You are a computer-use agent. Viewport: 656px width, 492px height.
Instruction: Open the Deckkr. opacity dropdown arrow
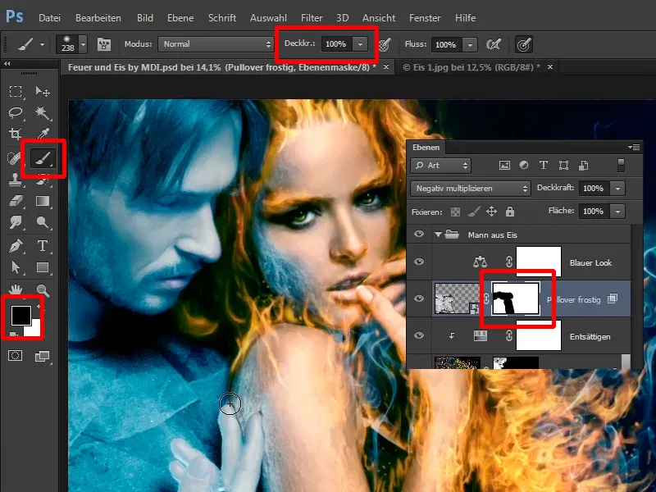[x=360, y=44]
